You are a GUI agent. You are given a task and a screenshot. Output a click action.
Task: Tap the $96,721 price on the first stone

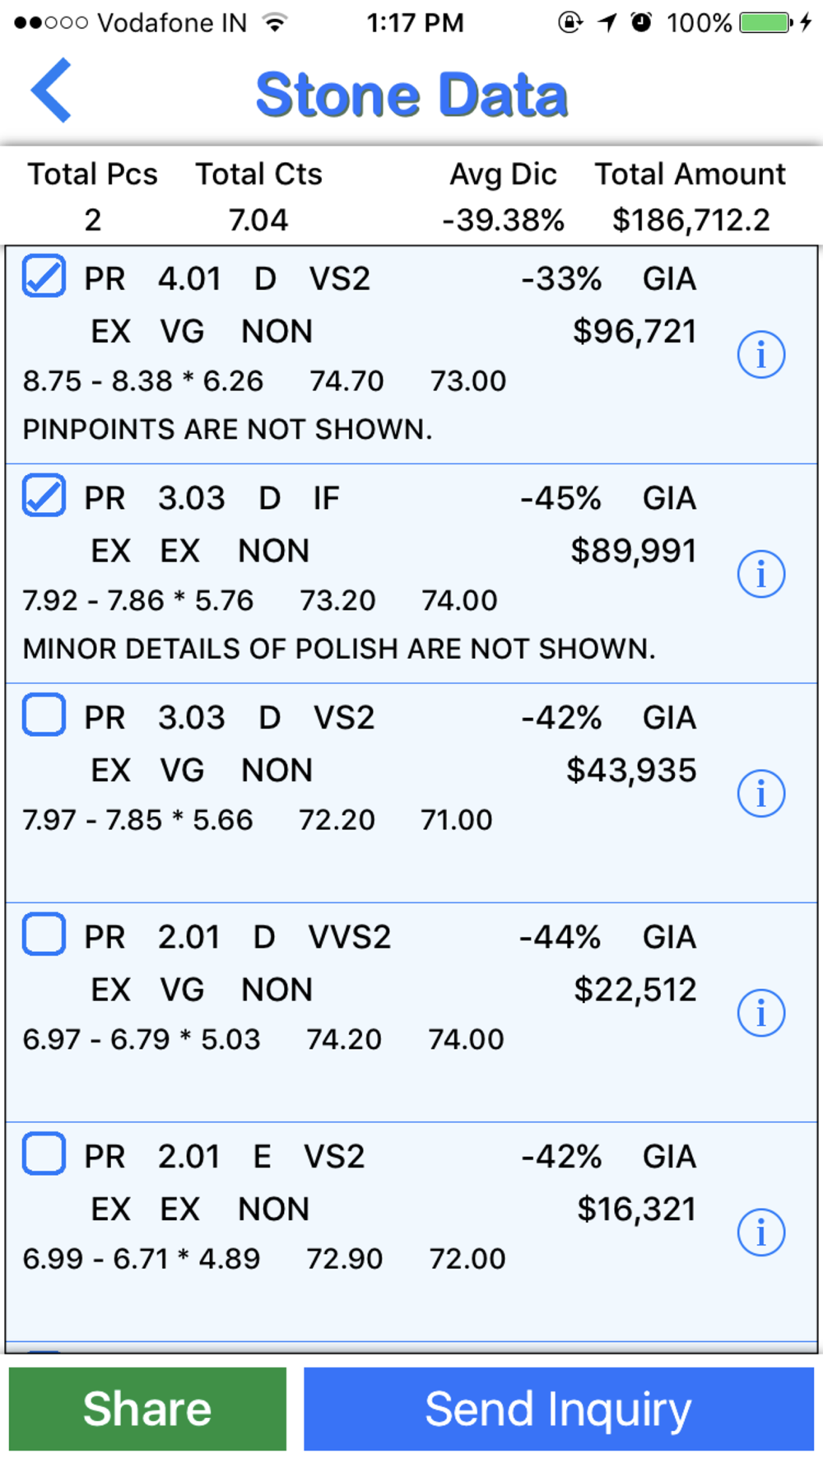click(635, 331)
